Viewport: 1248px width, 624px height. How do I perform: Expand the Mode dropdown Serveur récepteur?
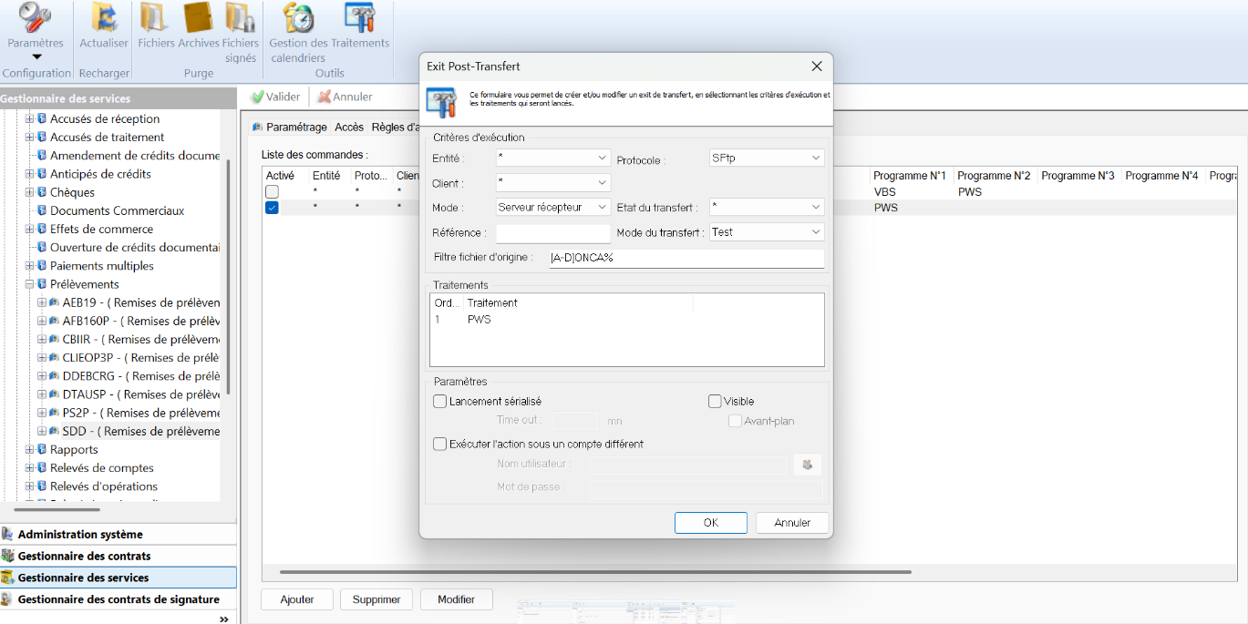click(x=552, y=208)
